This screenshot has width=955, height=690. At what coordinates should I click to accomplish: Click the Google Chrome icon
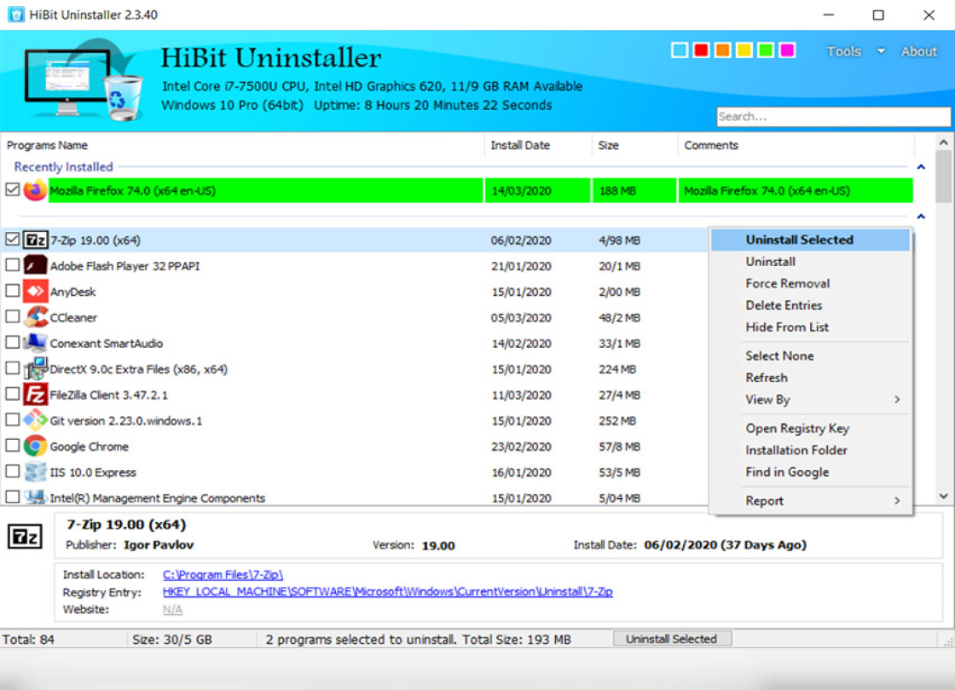pos(35,446)
